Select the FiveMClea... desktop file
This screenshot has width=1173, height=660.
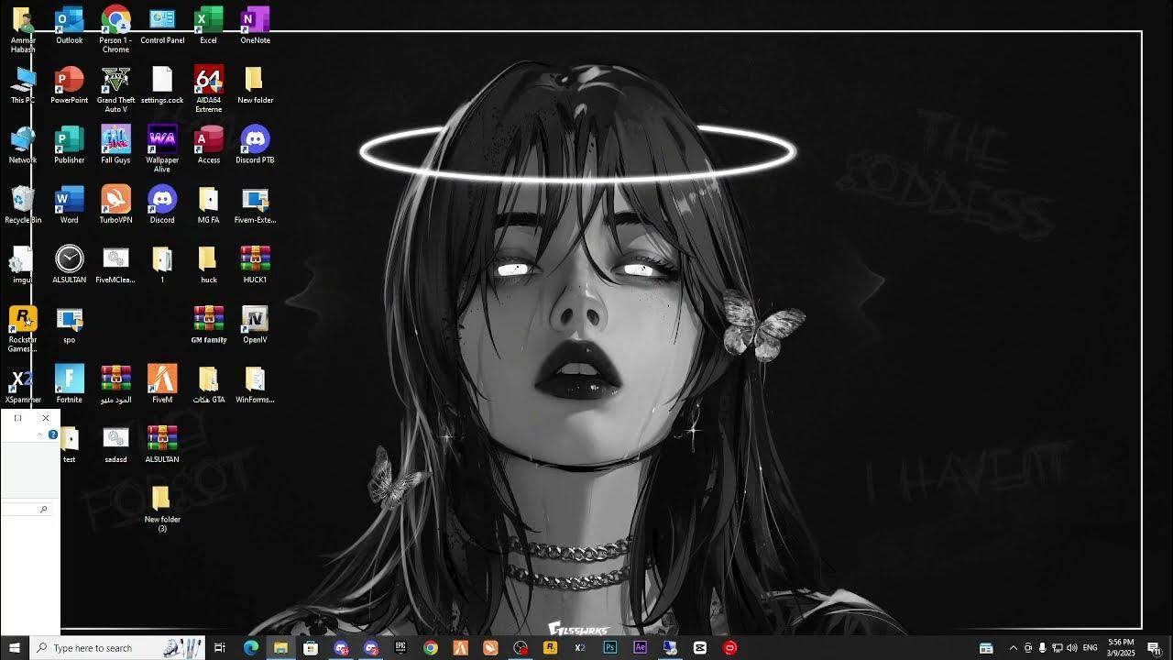coord(115,265)
